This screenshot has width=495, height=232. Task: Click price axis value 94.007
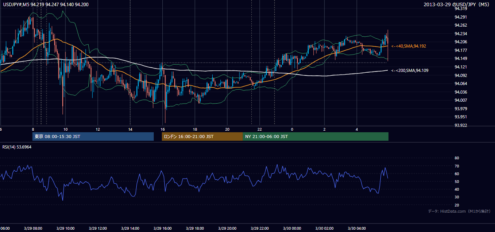[461, 100]
